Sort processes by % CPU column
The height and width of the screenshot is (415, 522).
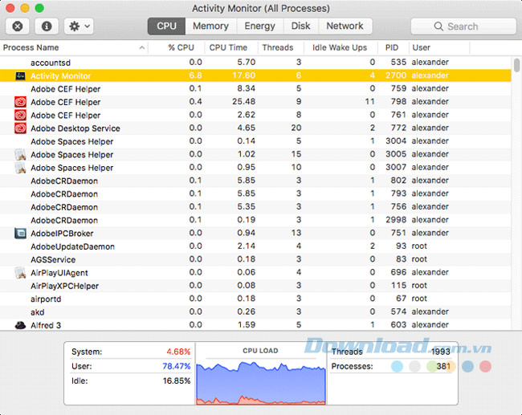[x=181, y=47]
